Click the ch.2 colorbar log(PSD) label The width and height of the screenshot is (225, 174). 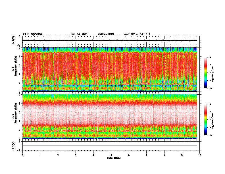tap(213, 121)
